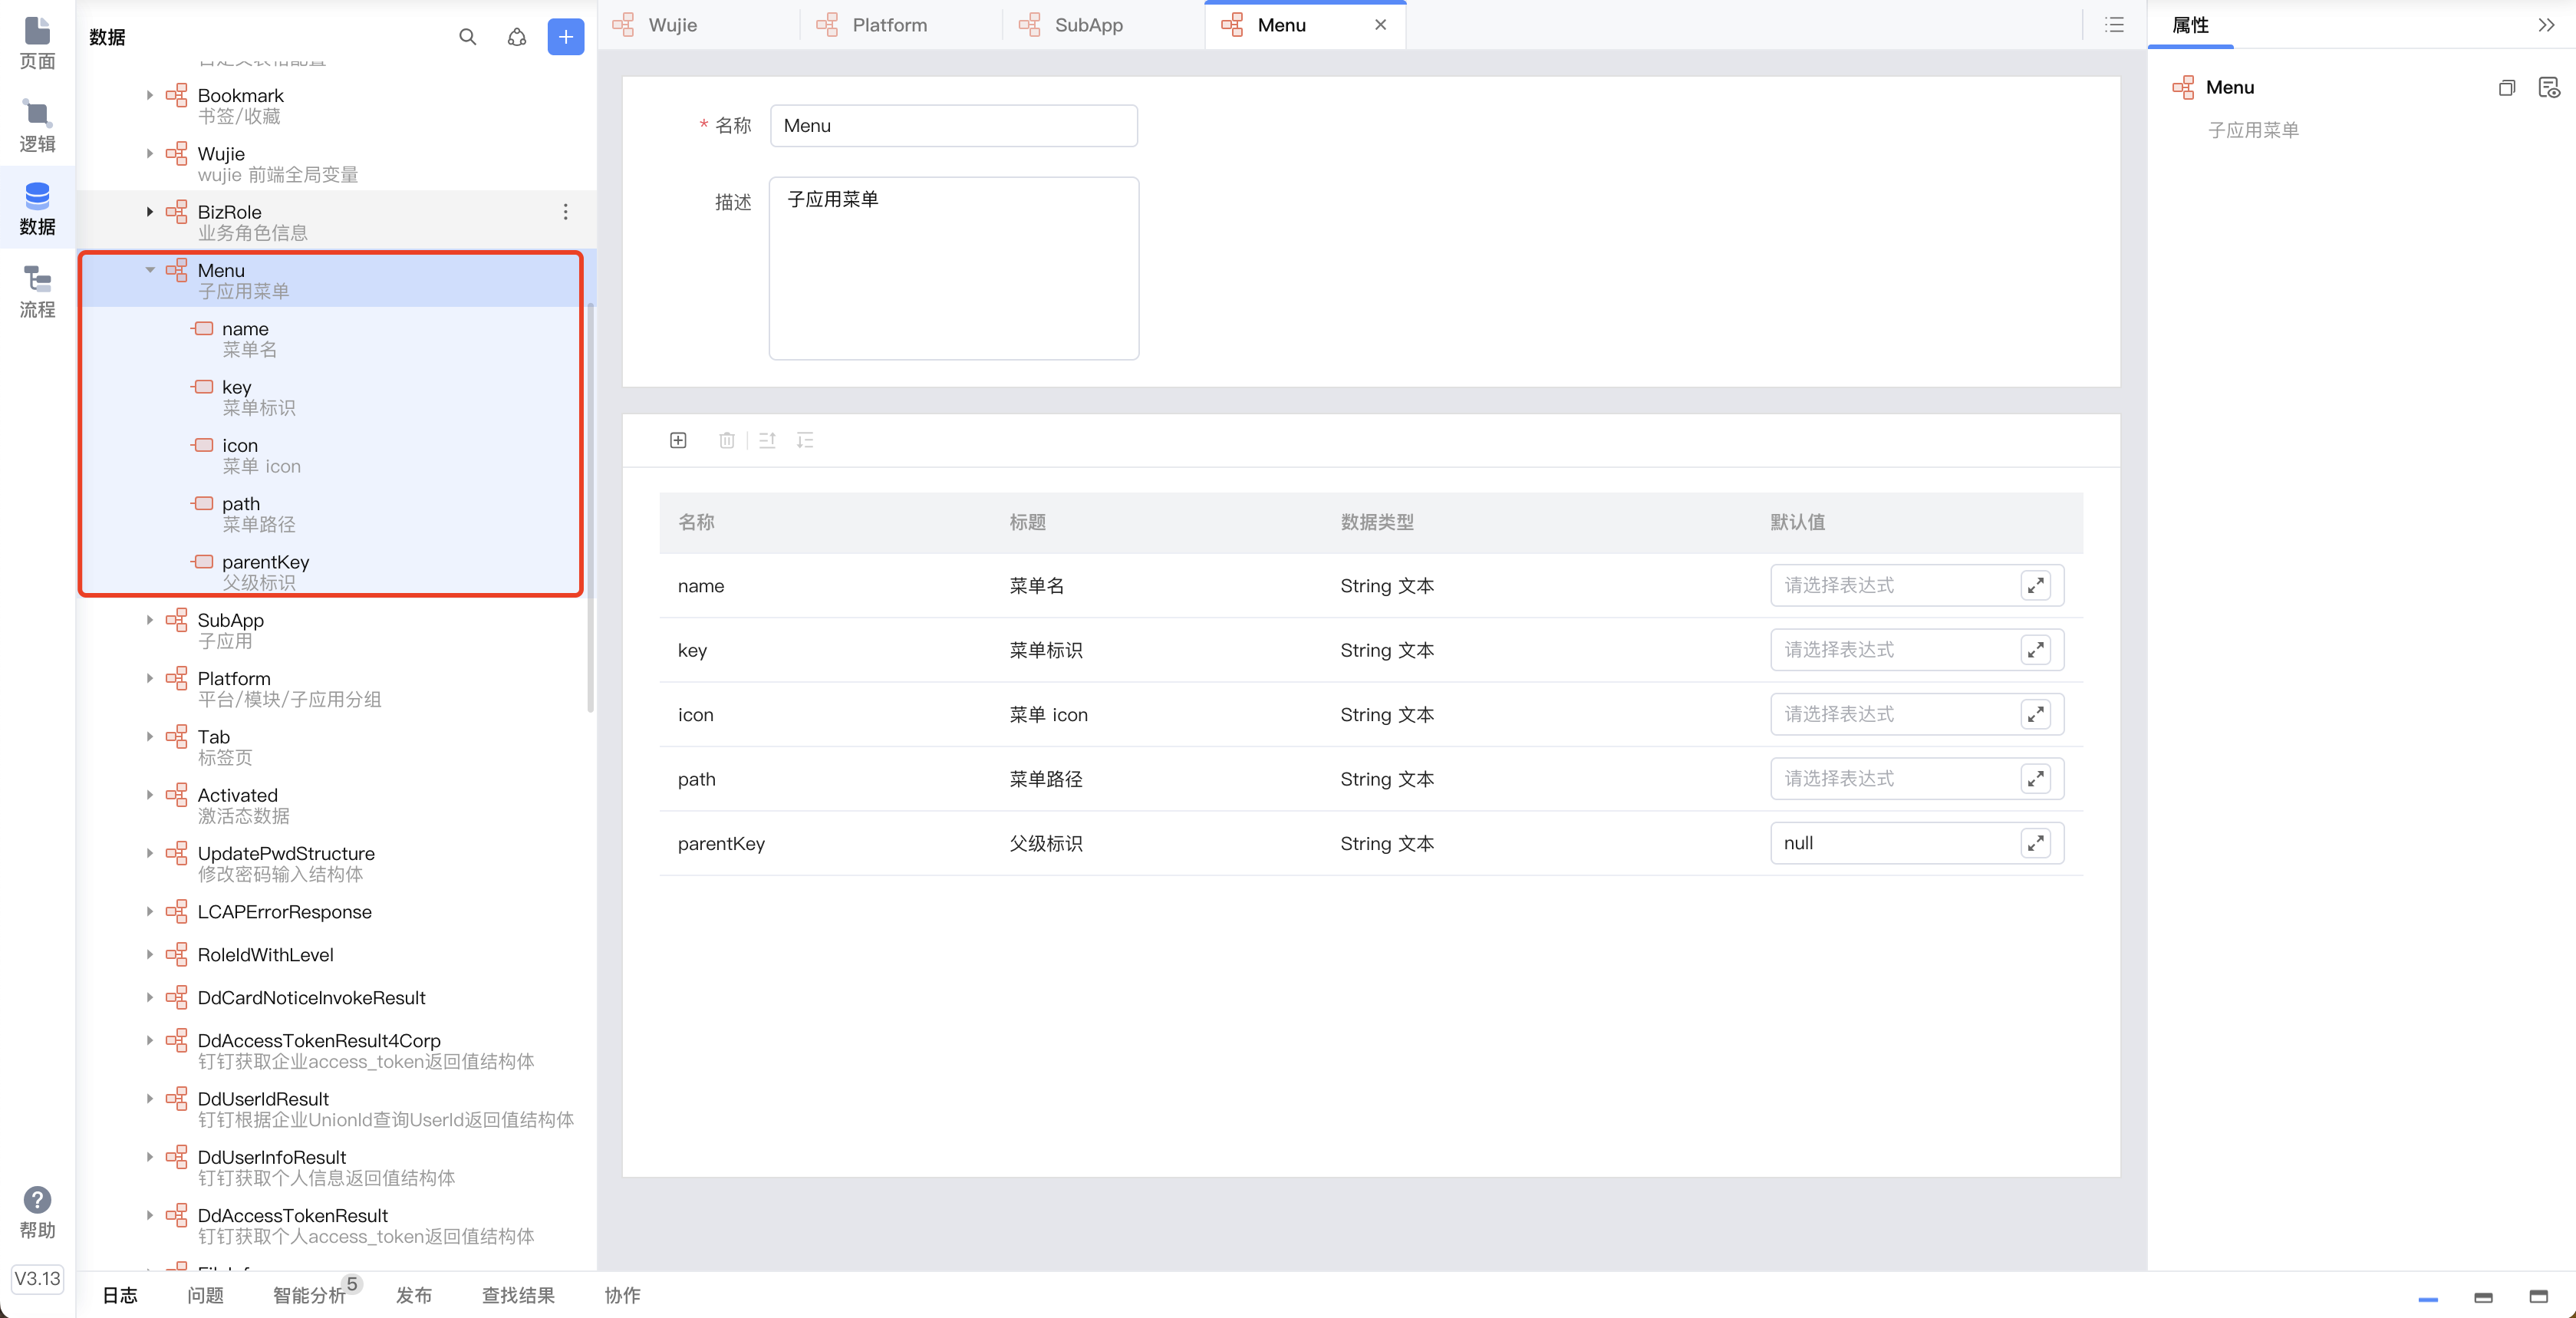Viewport: 2576px width, 1318px height.
Task: Expand the Bookmark tree node
Action: click(150, 95)
